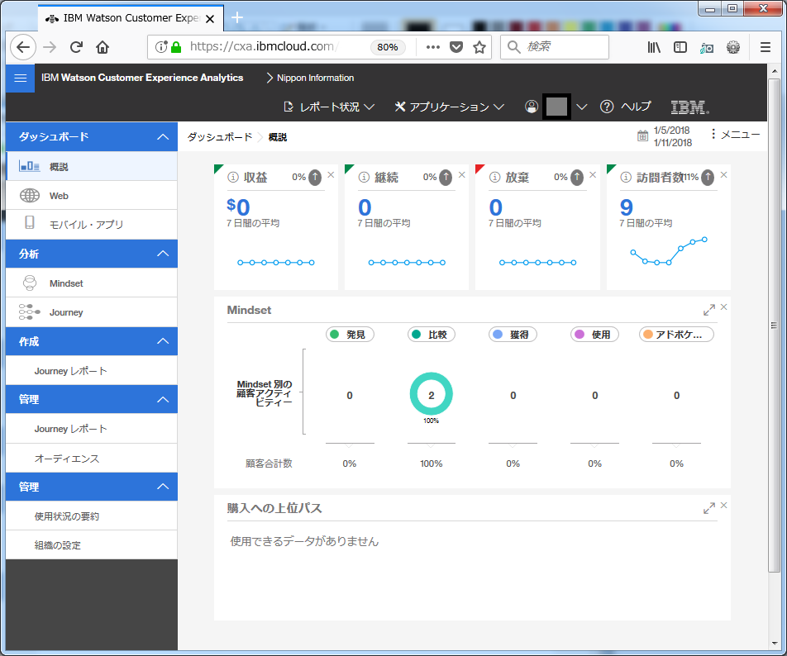The height and width of the screenshot is (656, 787).
Task: Click ダッシュボード in the breadcrumb trail
Action: point(220,137)
